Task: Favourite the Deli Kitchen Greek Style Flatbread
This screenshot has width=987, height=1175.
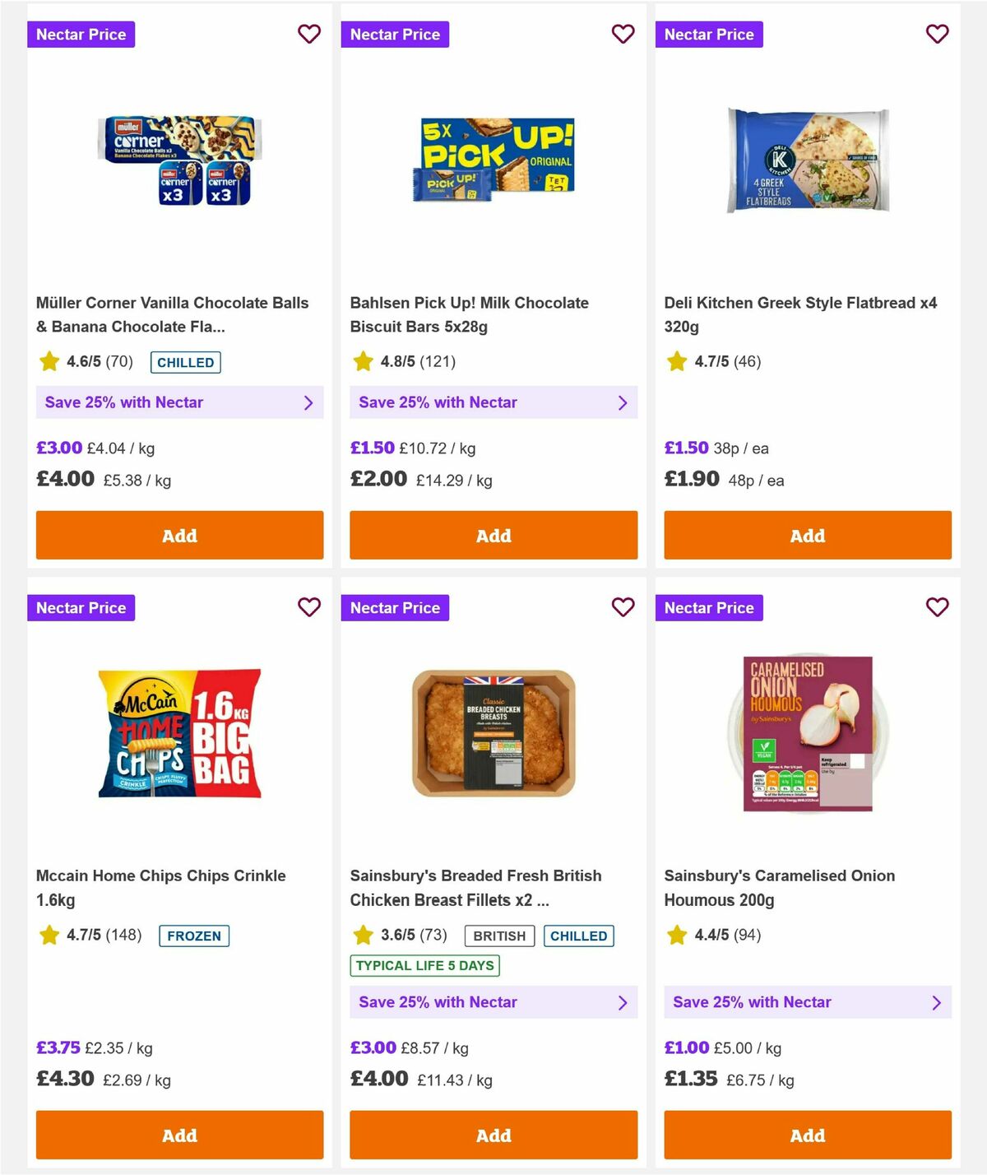Action: tap(937, 34)
